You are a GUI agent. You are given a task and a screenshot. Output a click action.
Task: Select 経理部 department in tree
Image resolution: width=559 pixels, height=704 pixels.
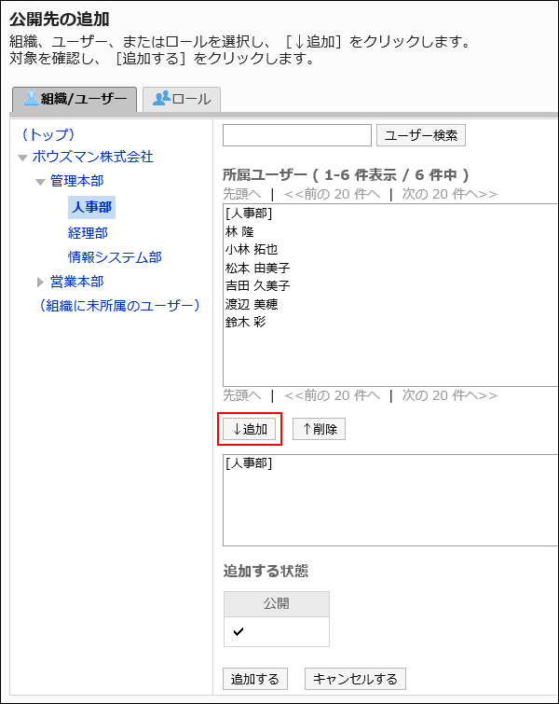(x=88, y=233)
